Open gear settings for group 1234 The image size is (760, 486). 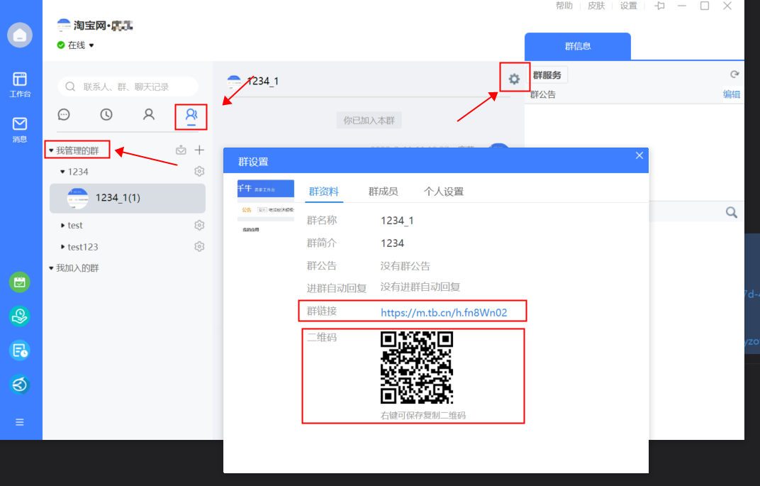pos(199,171)
